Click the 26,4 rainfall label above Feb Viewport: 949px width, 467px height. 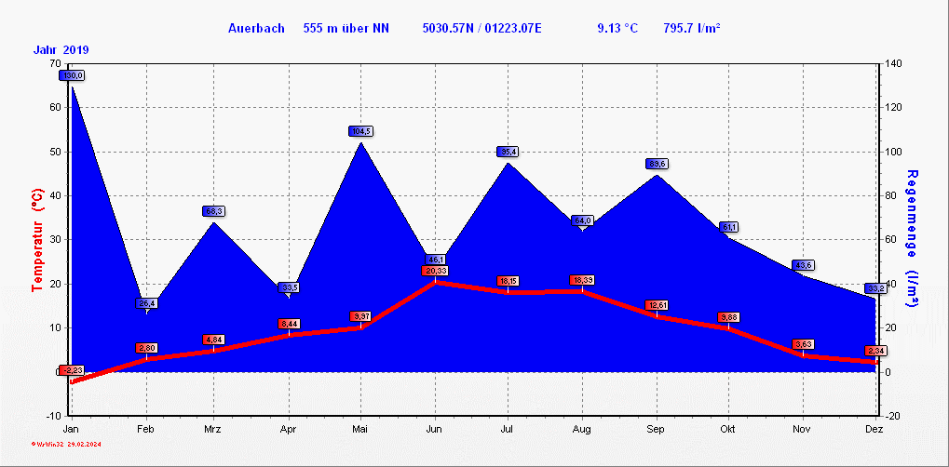[x=147, y=303]
